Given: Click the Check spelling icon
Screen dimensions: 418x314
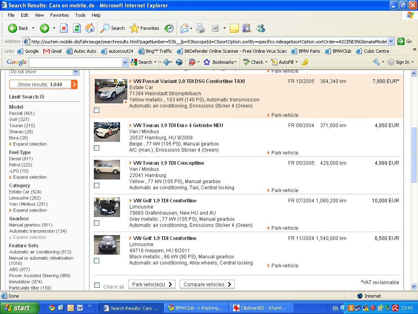Looking at the screenshot, I should [246, 62].
